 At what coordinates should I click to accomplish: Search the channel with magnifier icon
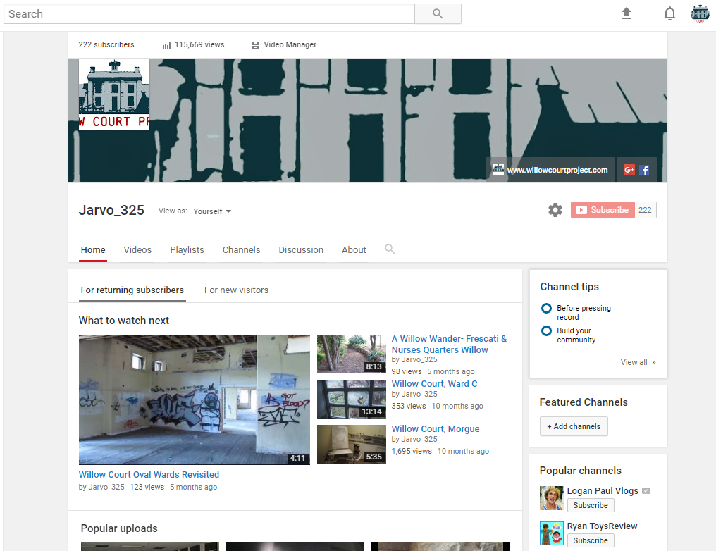click(390, 249)
